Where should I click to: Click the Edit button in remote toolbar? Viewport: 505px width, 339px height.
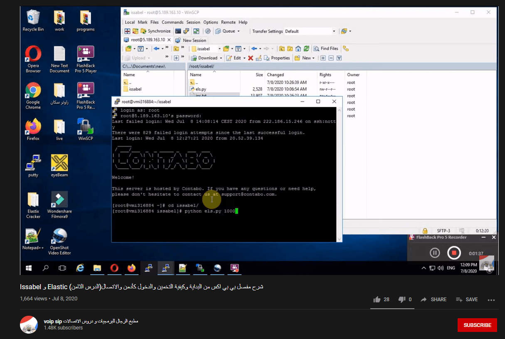[x=234, y=58]
